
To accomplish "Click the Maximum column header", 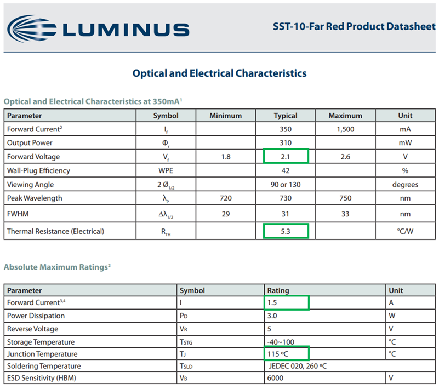I will 345,116.
